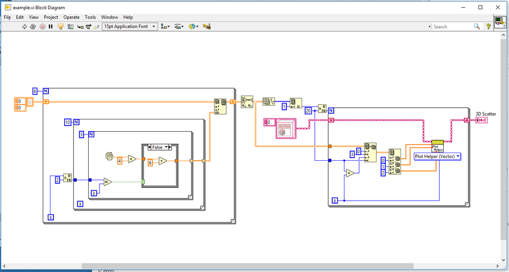The image size is (509, 272).
Task: Open the Distribute Objects dropdown
Action: (179, 27)
